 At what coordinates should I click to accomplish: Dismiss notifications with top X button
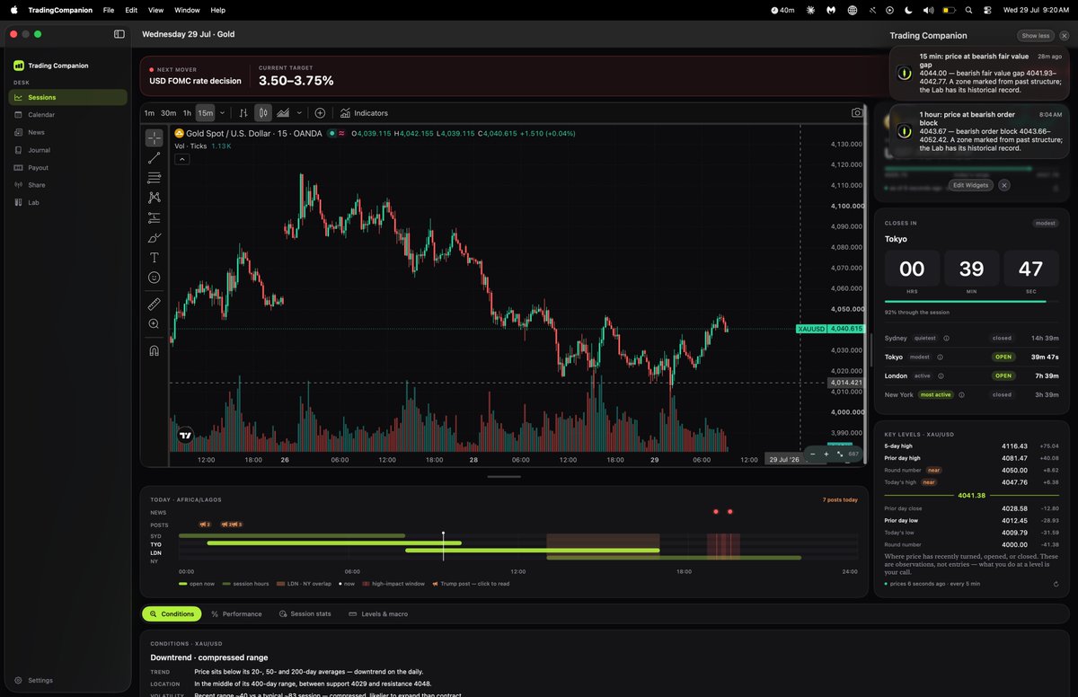tap(1065, 36)
